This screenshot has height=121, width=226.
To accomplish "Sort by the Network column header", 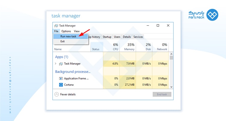I will click(x=160, y=47).
